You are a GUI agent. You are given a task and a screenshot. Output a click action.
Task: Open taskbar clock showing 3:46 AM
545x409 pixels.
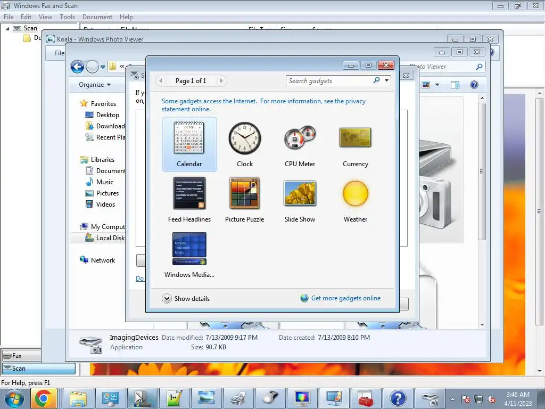pyautogui.click(x=518, y=399)
